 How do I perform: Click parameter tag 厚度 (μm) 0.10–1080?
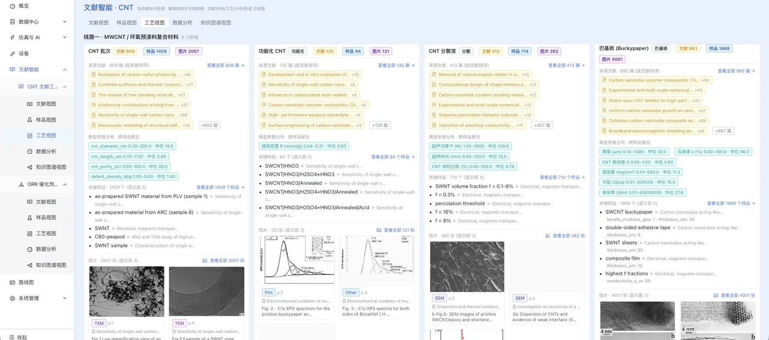point(634,152)
